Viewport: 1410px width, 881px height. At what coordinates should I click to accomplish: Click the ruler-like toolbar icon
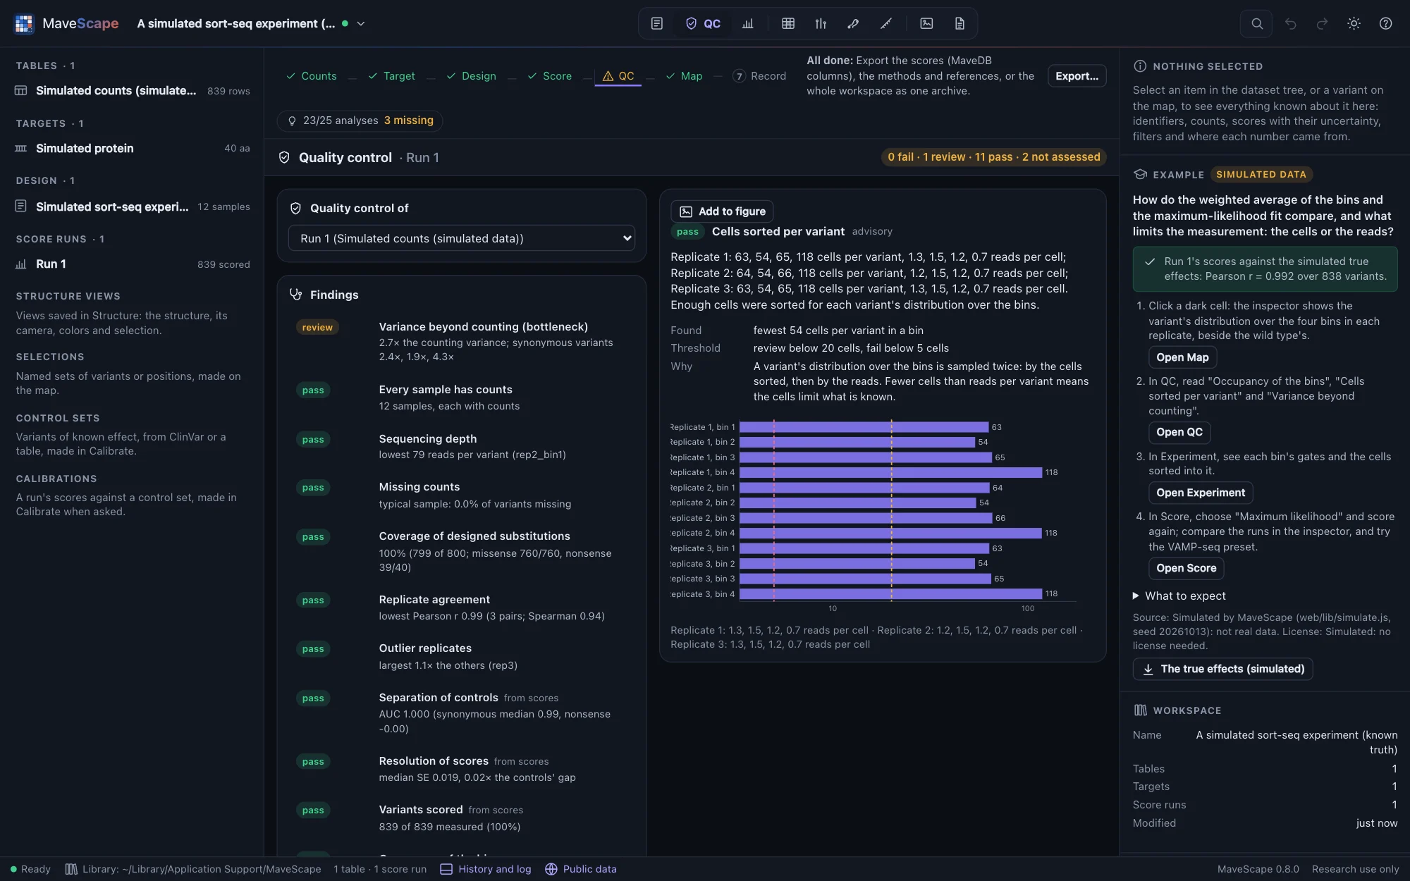click(x=885, y=23)
